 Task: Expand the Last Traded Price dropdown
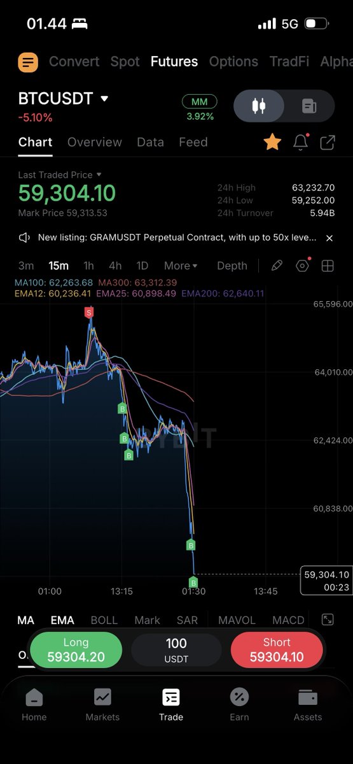60,174
